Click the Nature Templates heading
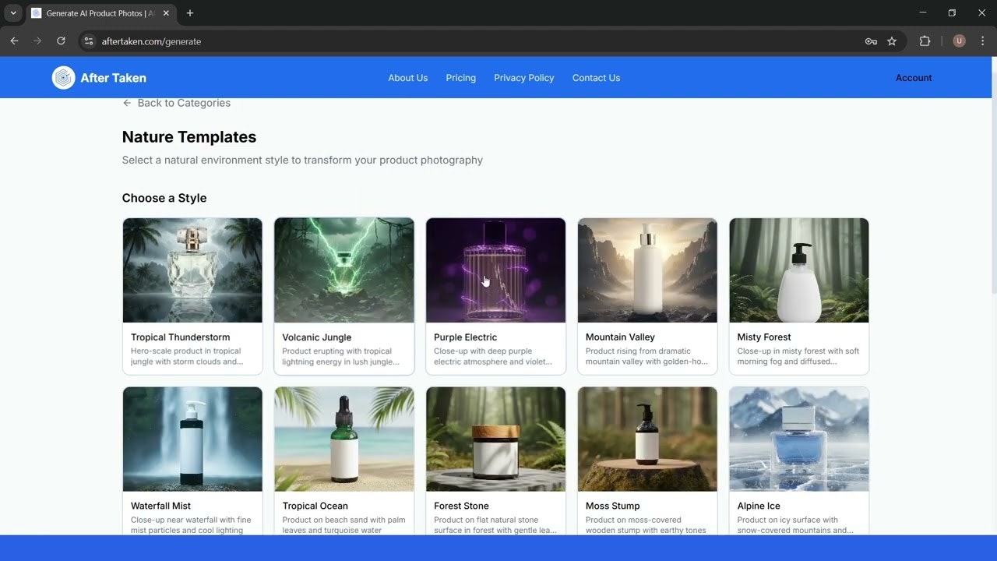 pos(189,137)
